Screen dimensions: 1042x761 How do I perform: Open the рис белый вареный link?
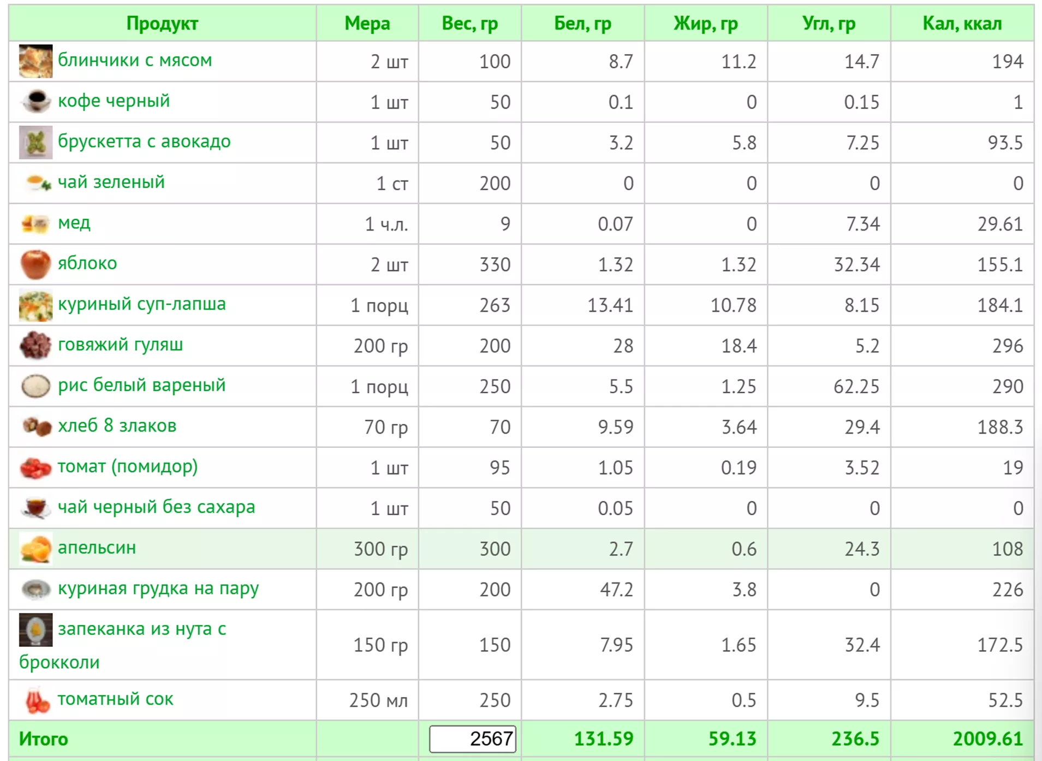[x=141, y=386]
